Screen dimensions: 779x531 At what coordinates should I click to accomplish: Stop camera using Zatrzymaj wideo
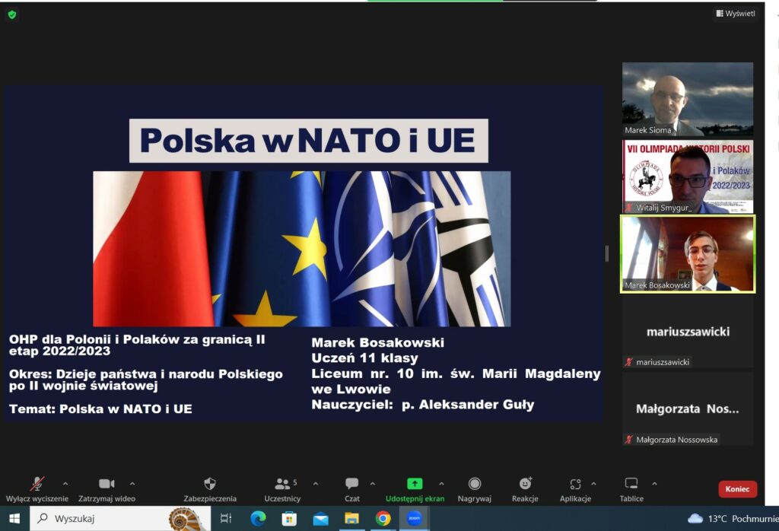pyautogui.click(x=107, y=485)
